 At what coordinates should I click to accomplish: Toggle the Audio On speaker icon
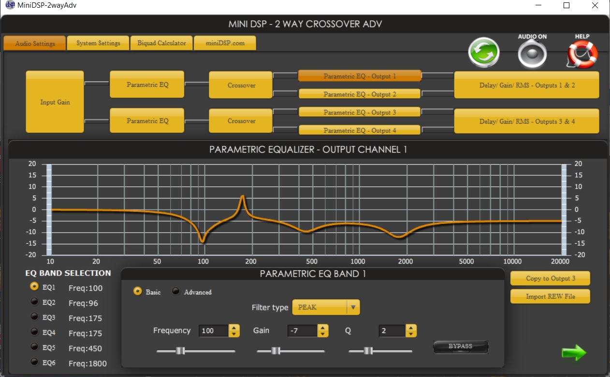point(532,55)
